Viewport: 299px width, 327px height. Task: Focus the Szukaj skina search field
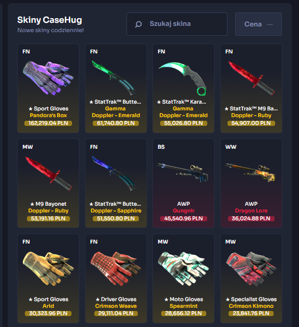(x=177, y=24)
